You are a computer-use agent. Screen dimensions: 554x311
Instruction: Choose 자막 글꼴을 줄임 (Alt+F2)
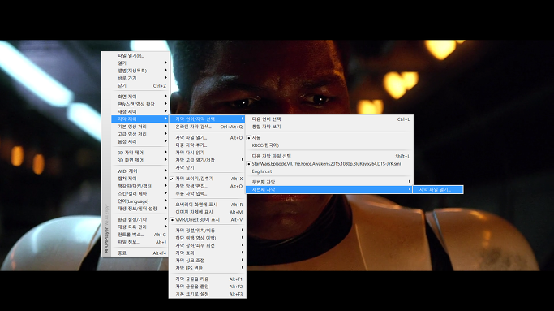click(x=208, y=286)
